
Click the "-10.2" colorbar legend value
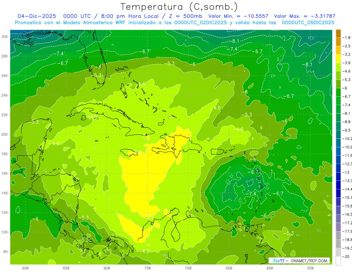coord(347,139)
